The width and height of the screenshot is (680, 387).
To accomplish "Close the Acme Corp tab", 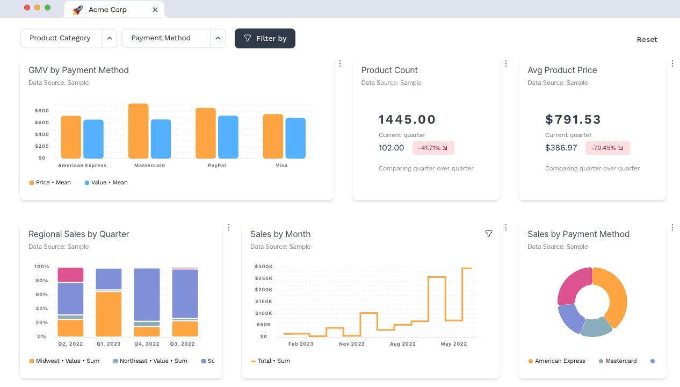I will 155,10.
